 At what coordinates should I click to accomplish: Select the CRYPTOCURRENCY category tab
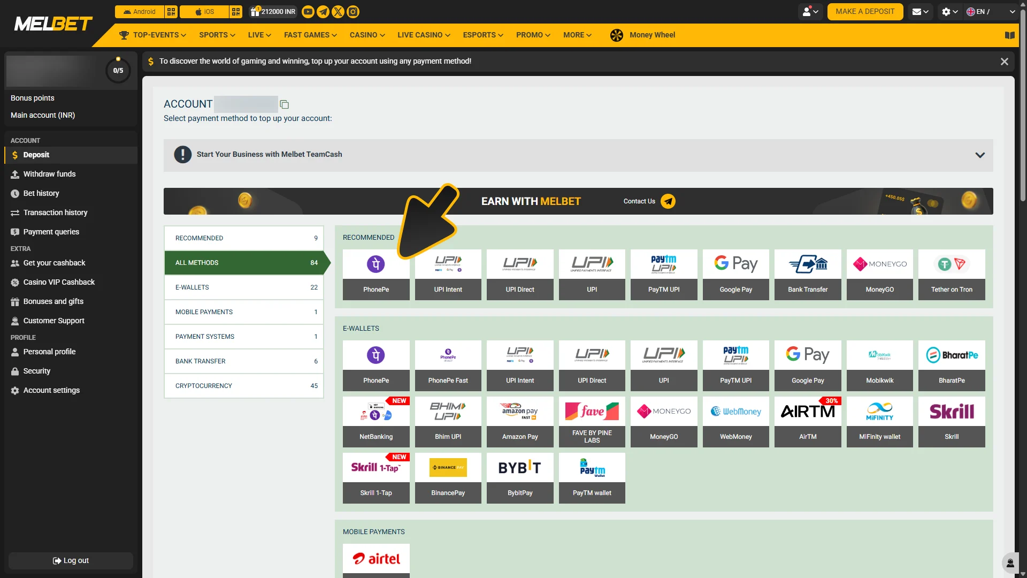(x=244, y=386)
